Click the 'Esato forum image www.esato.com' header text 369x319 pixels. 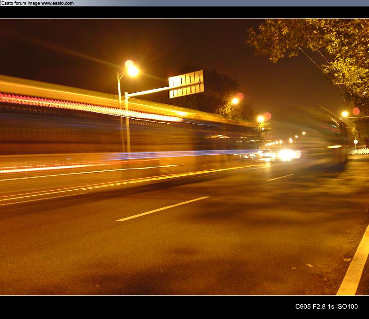tap(37, 3)
